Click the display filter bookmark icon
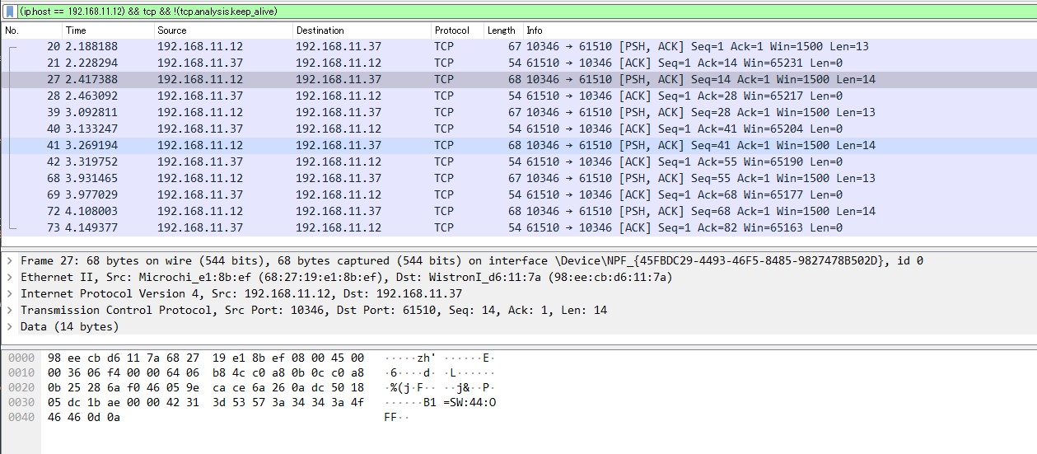This screenshot has height=454, width=1037. click(x=8, y=12)
